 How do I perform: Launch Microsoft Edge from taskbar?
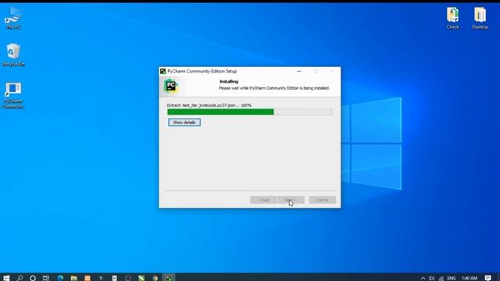pos(60,278)
